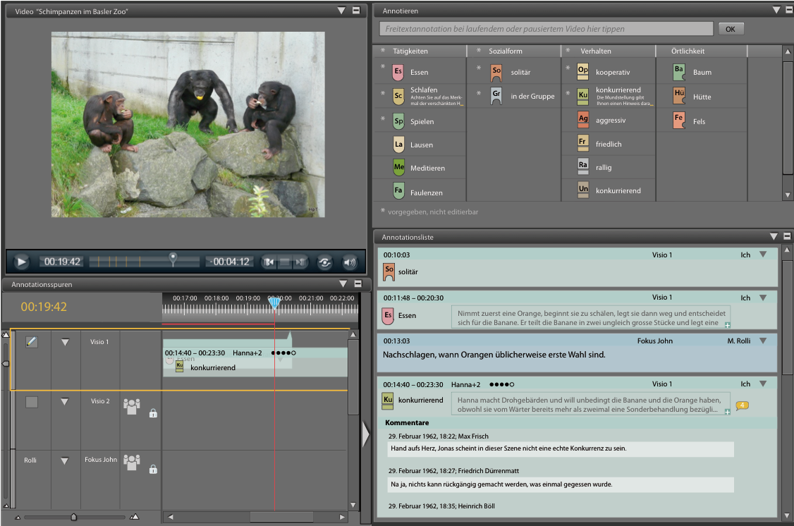
Task: Select the 'in der Gruppe' tag icon
Action: pos(496,96)
